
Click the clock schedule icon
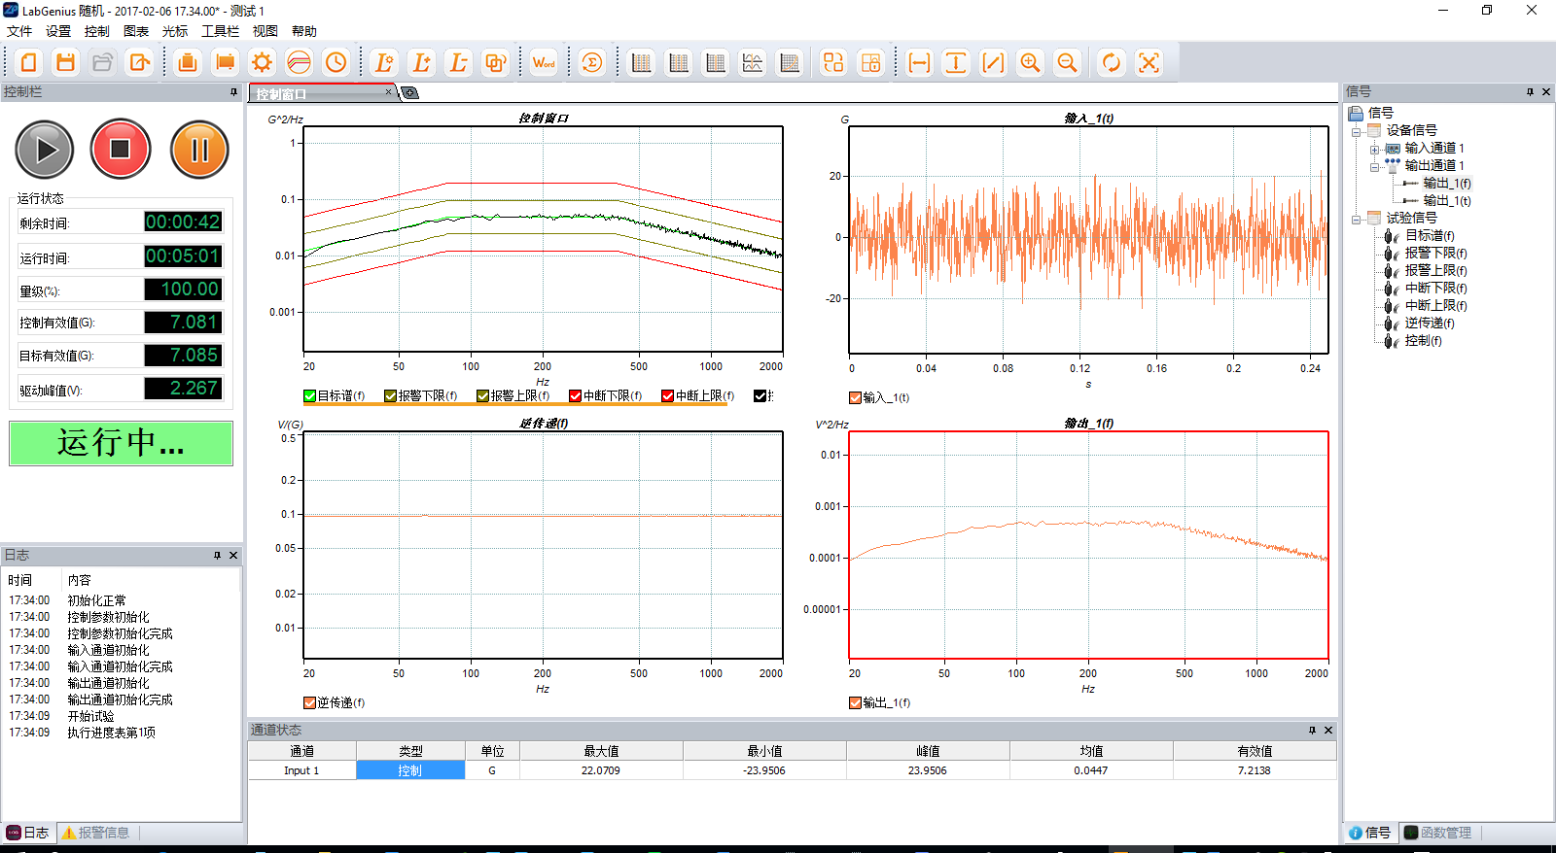[336, 63]
